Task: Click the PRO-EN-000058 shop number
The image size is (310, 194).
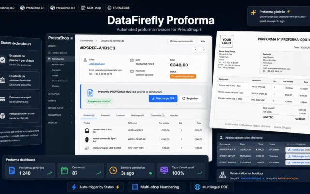Action: (x=288, y=178)
